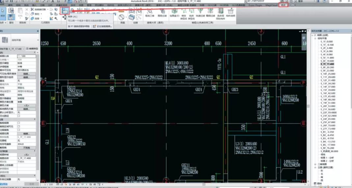Click the Modify arrow tool
The height and width of the screenshot is (188, 352).
click(x=3, y=13)
